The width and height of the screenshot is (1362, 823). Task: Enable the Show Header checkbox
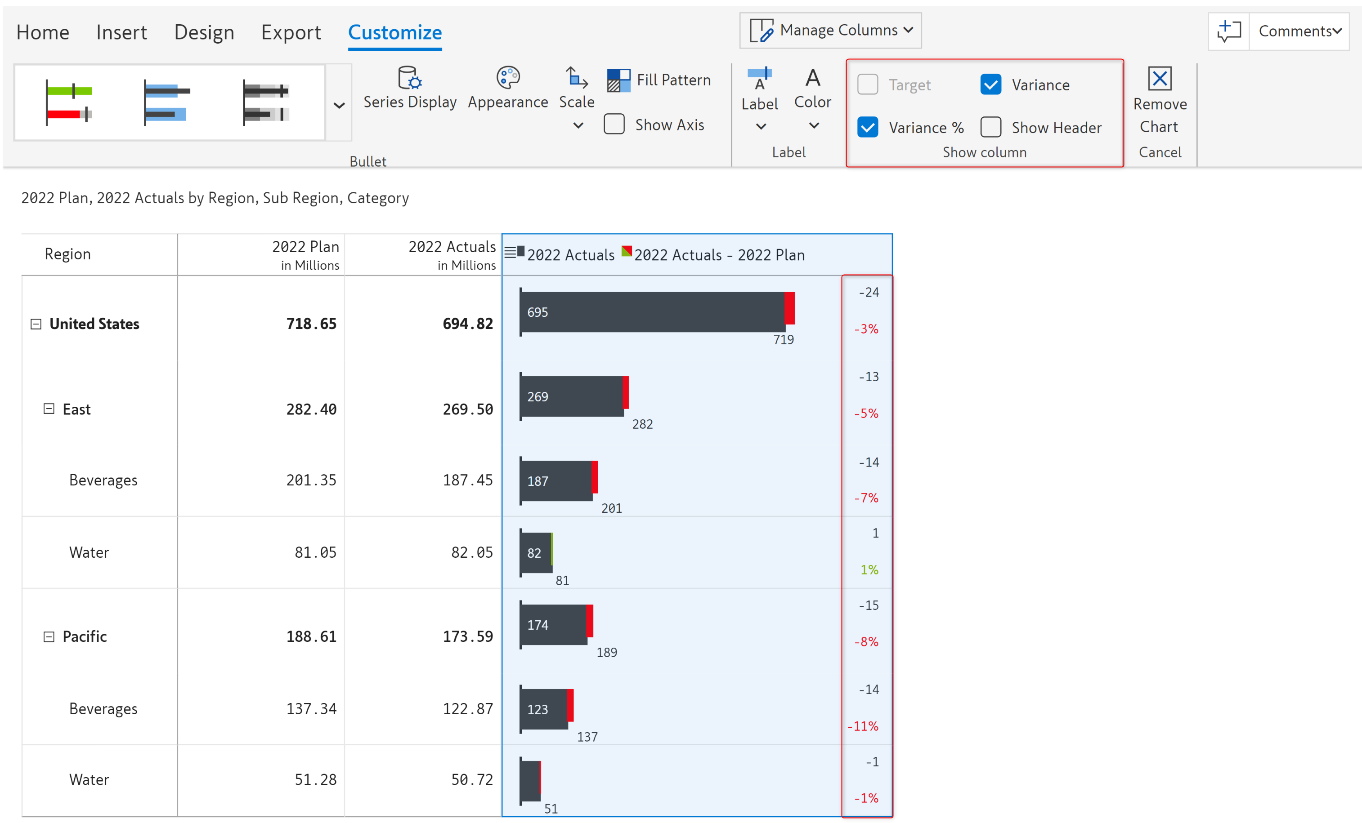click(990, 128)
